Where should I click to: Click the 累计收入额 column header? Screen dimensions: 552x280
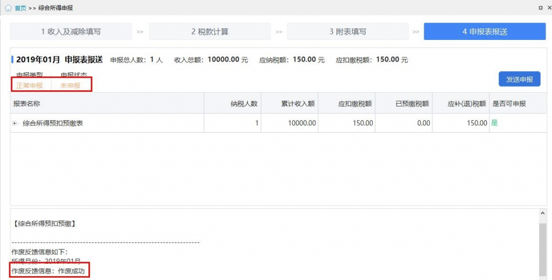tap(289, 104)
